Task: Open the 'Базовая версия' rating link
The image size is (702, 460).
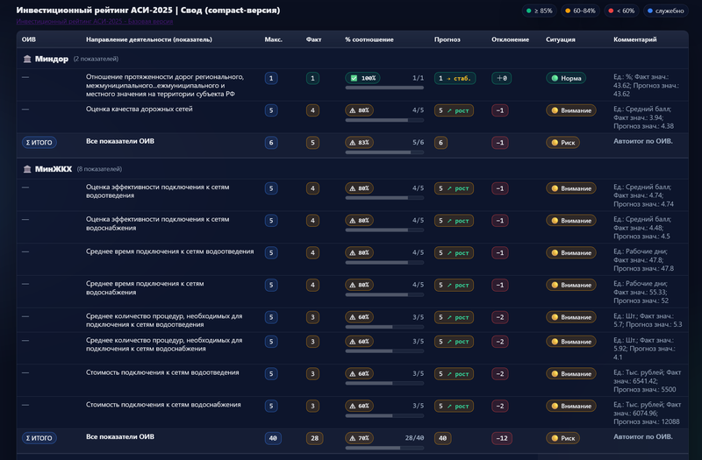Action: pyautogui.click(x=95, y=21)
